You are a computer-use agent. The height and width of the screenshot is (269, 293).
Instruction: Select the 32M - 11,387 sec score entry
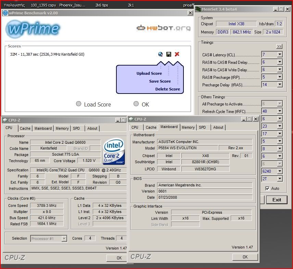click(47, 54)
